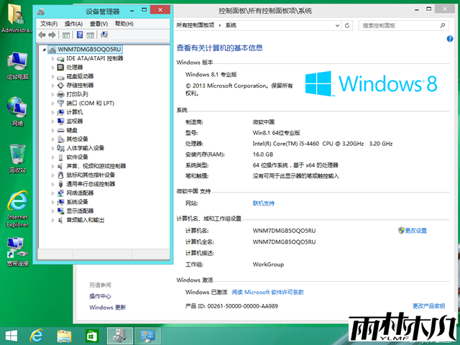Open the 这台电脑 desktop icon
Viewport: 460px width, 345px height.
point(17,65)
